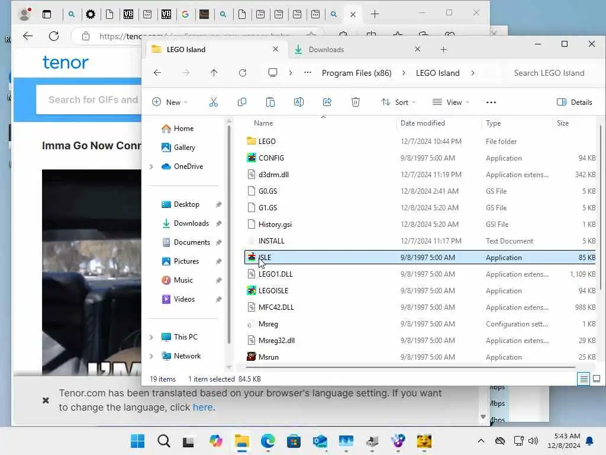The width and height of the screenshot is (606, 455).
Task: Select the MFC42.DLL file
Action: click(276, 307)
